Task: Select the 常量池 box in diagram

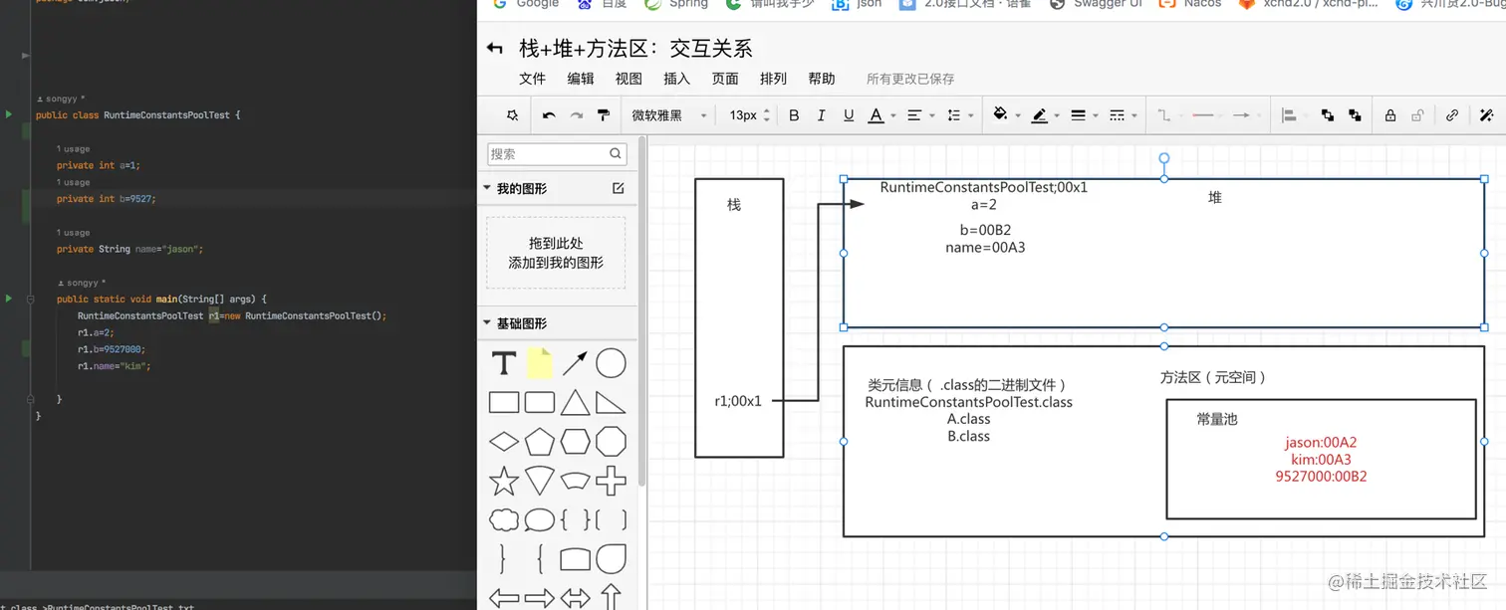Action: [x=1321, y=459]
